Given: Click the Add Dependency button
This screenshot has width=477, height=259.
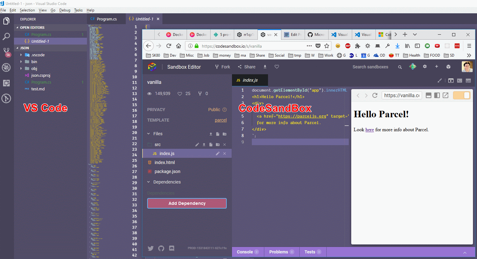Looking at the screenshot, I should click(x=187, y=203).
